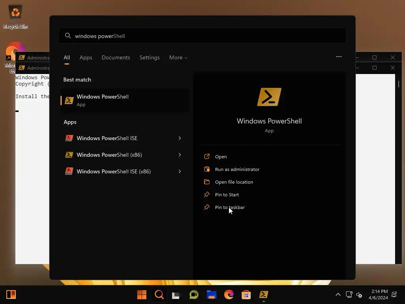The image size is (405, 304).
Task: Click the Pin to taskbar pin icon
Action: tap(207, 207)
